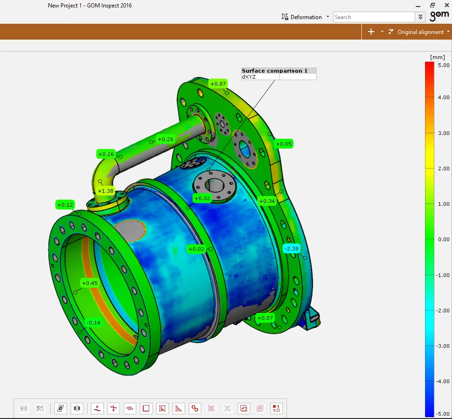The image size is (452, 419).
Task: Toggle the grey diagonal-split icon in toolbar
Action: [x=40, y=408]
